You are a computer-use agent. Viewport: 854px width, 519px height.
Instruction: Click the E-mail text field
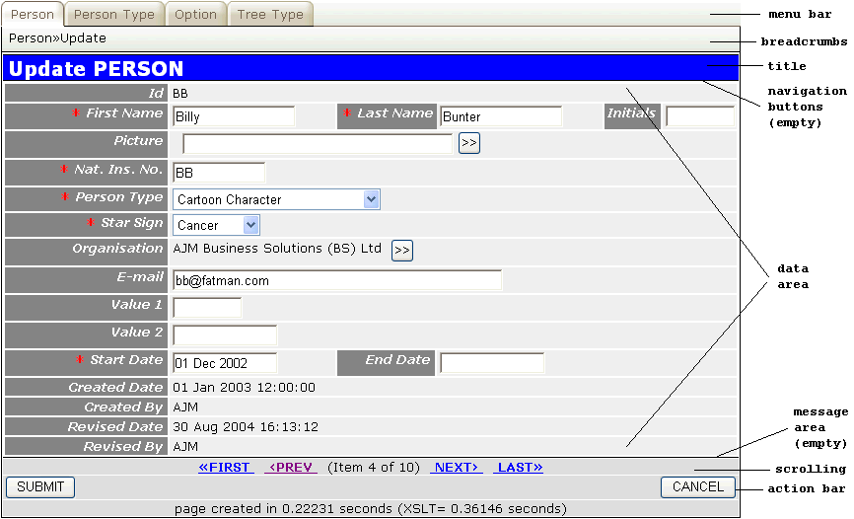337,280
